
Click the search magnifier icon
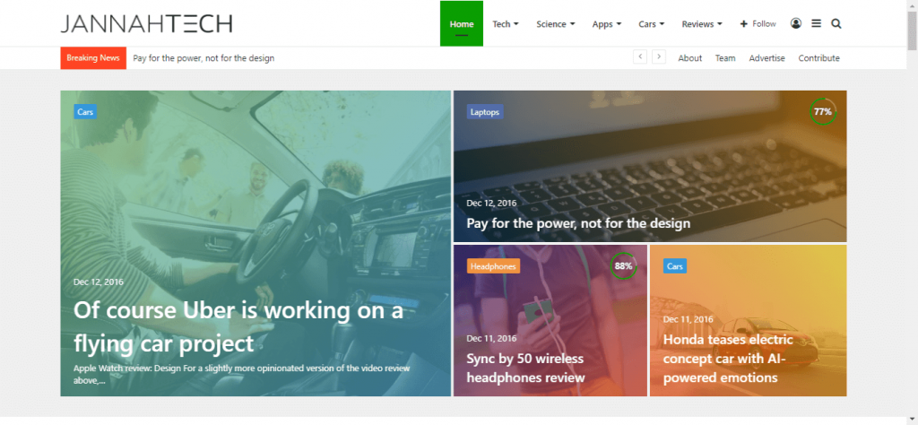(836, 24)
